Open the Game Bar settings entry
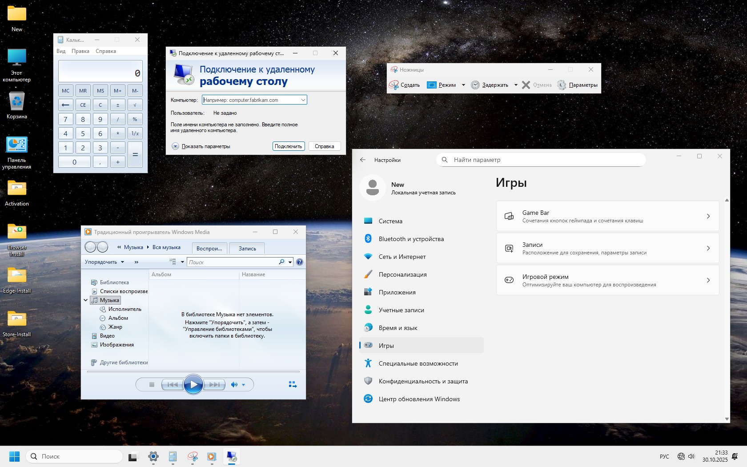Image resolution: width=747 pixels, height=467 pixels. click(607, 216)
